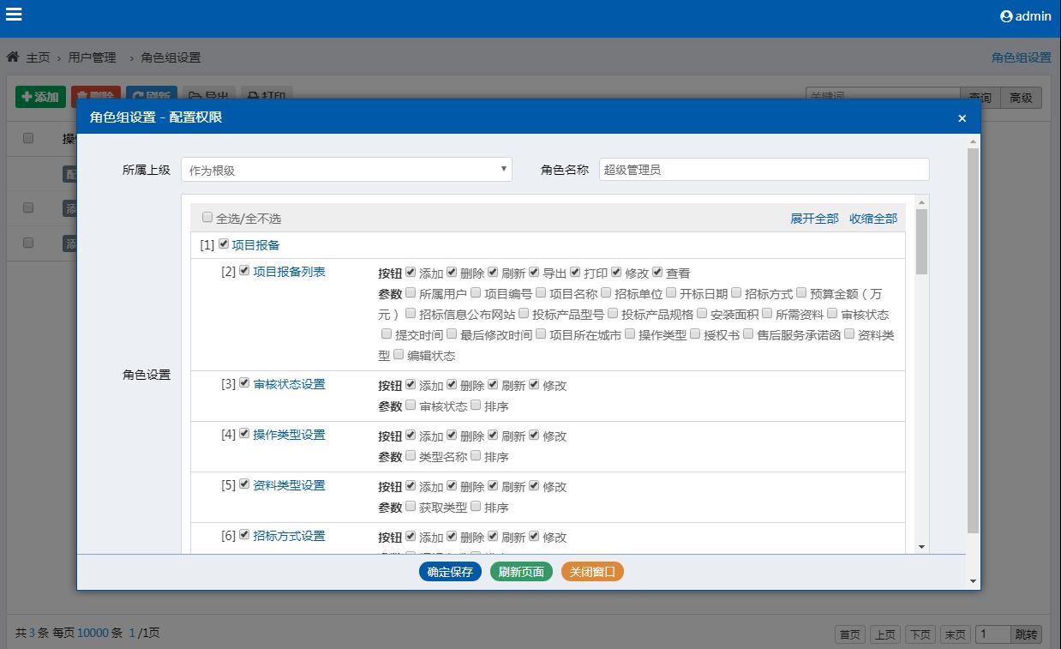This screenshot has height=649, width=1061.
Task: Select 审核状态设置 tree link
Action: [x=290, y=384]
